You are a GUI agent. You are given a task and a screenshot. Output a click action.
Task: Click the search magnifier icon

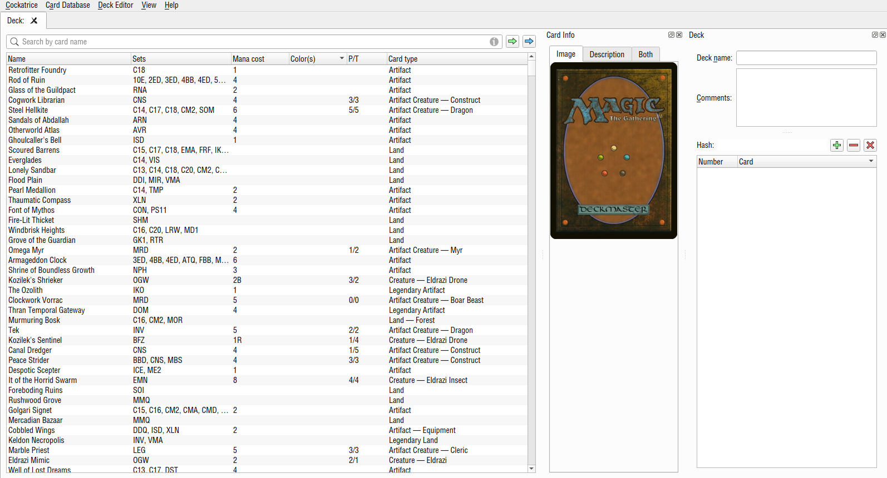click(x=14, y=42)
